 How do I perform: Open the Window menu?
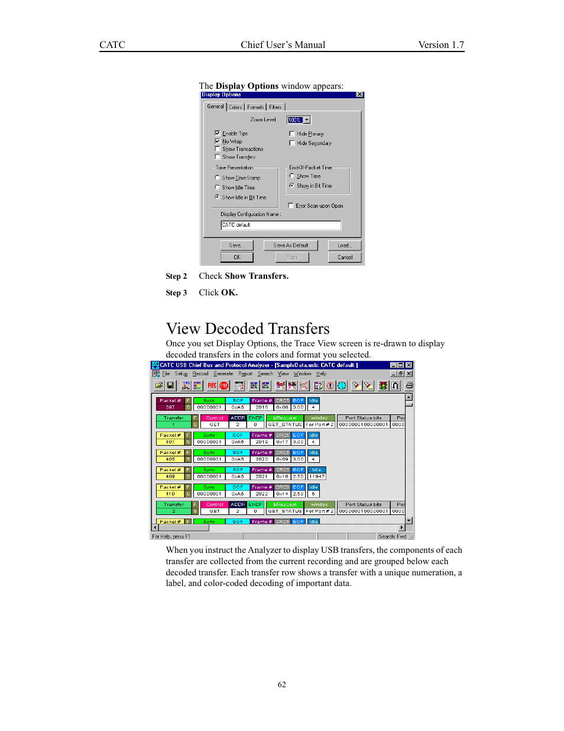pyautogui.click(x=302, y=373)
